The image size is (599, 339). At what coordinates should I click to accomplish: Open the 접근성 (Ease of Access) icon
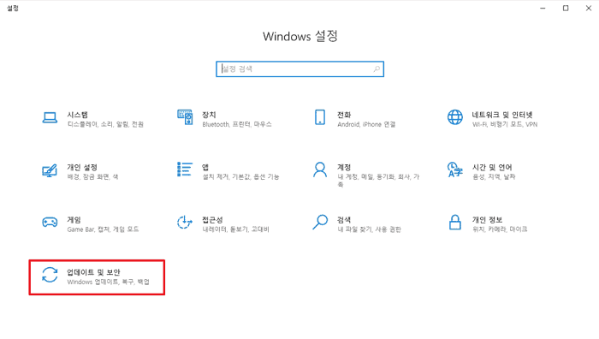pyautogui.click(x=185, y=222)
